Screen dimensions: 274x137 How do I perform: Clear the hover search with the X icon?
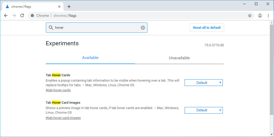[x=143, y=27]
